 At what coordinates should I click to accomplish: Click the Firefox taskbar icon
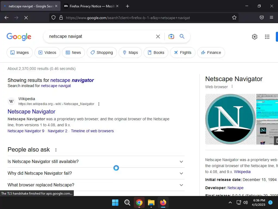point(163,202)
